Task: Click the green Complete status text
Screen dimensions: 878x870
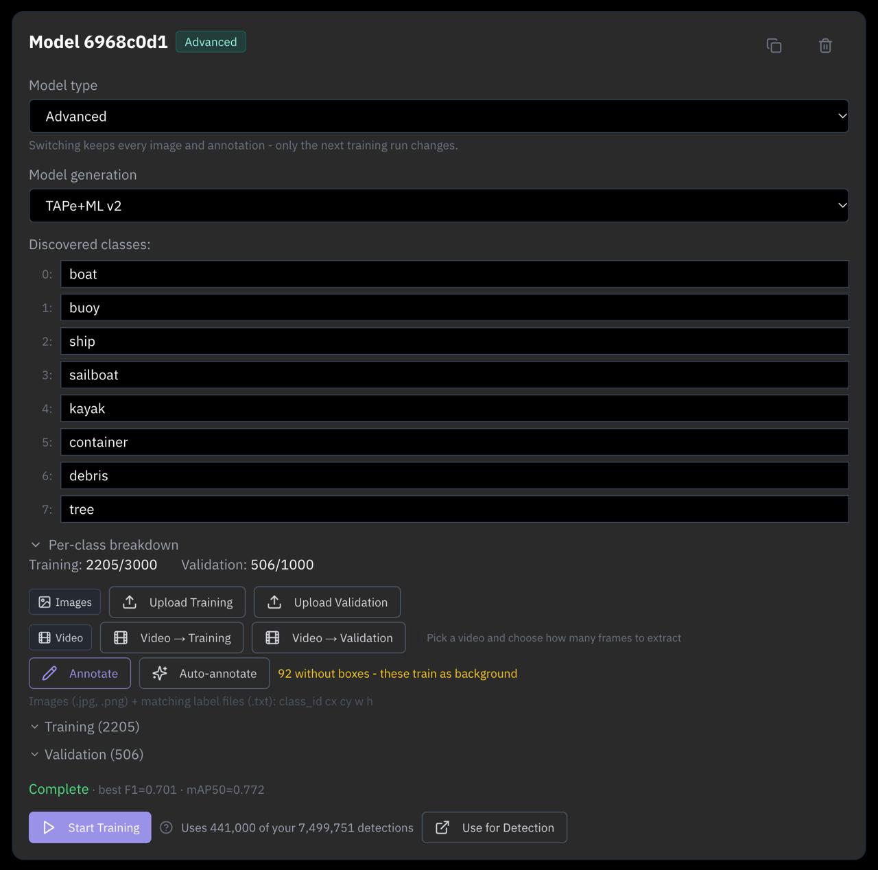Action: tap(59, 789)
